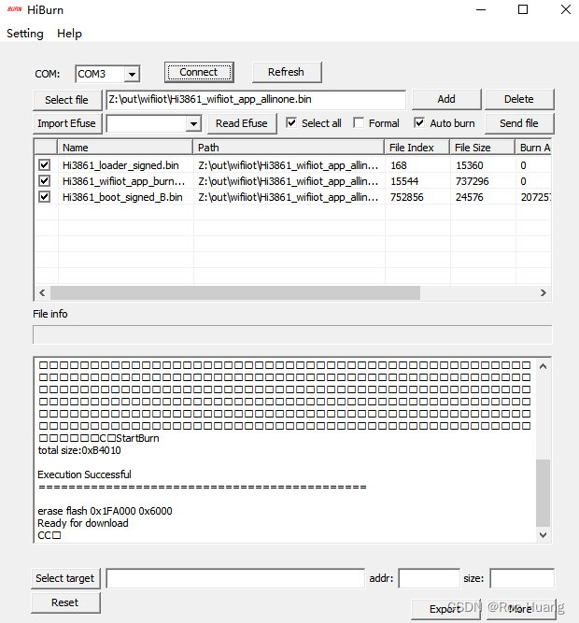This screenshot has width=579, height=623.
Task: Click the Delete button
Action: (519, 99)
